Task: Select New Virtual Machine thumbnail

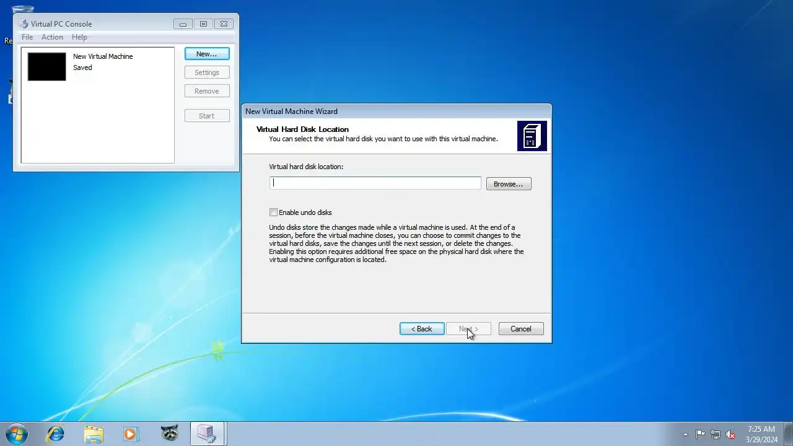Action: [x=46, y=66]
